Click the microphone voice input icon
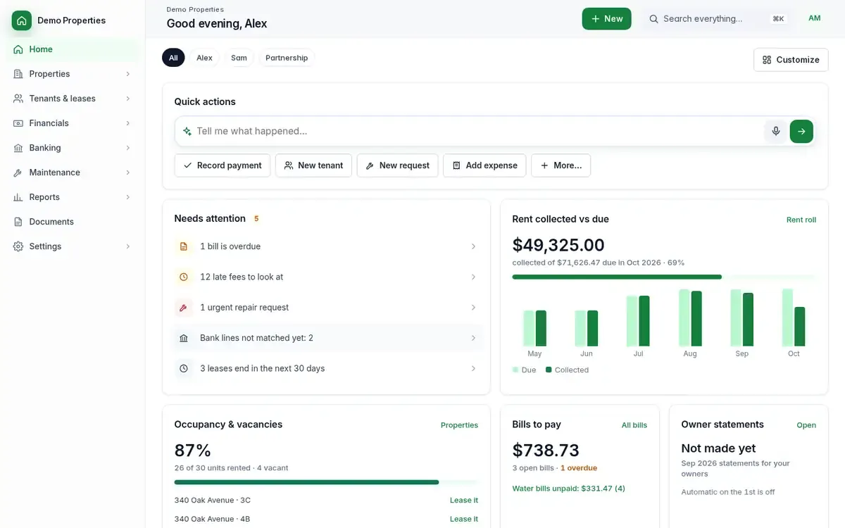The height and width of the screenshot is (528, 845). (x=776, y=131)
